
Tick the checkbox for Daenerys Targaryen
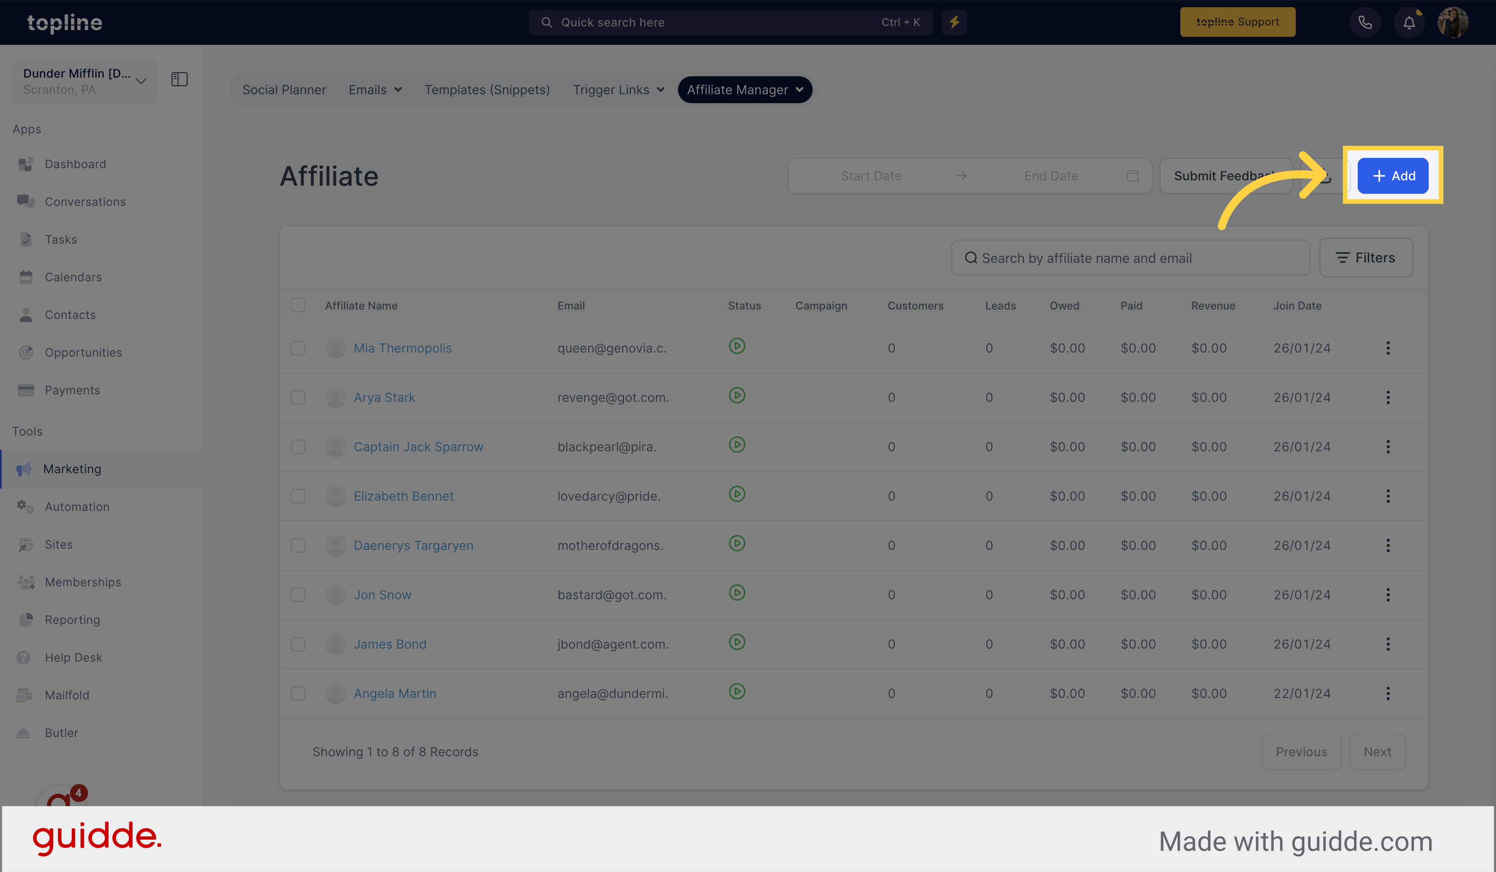(x=298, y=546)
